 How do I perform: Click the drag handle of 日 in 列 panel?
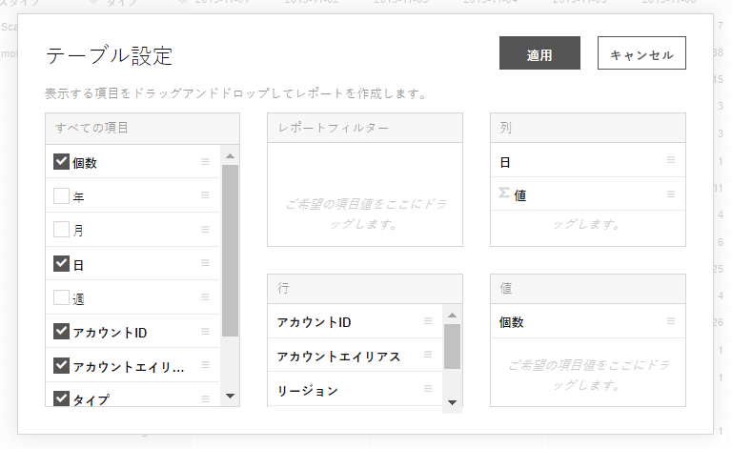point(671,161)
